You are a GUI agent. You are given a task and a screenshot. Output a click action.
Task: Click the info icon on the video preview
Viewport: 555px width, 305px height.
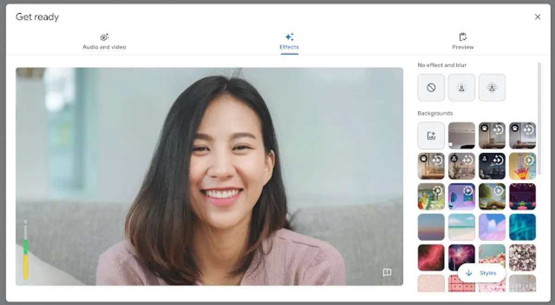[387, 273]
